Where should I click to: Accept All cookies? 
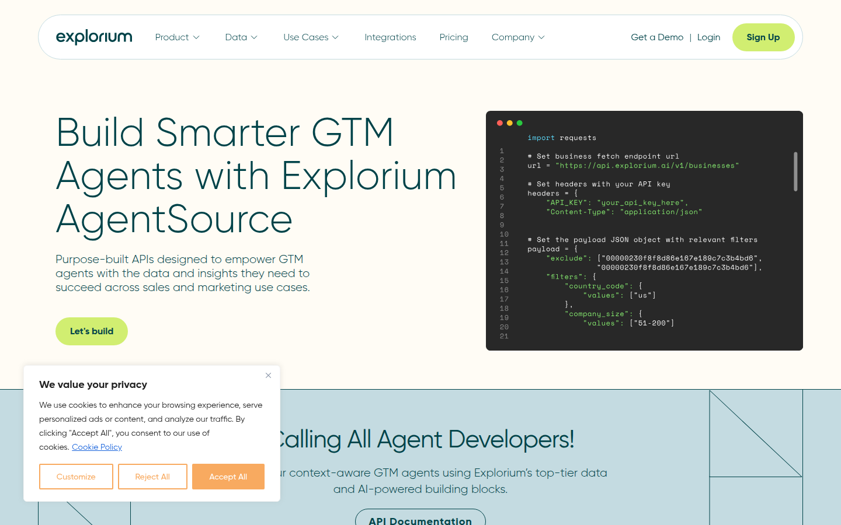[228, 477]
